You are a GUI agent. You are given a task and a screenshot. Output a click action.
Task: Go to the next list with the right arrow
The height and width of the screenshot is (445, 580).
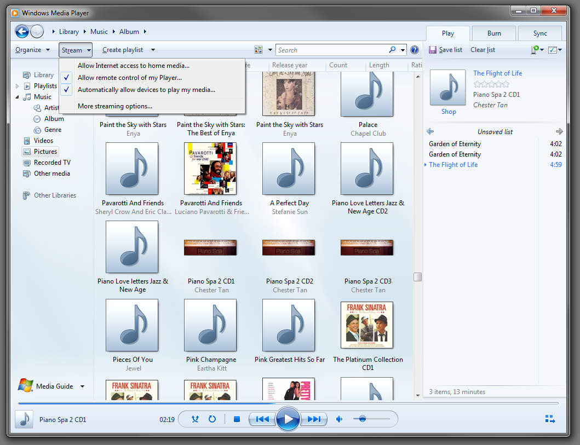click(x=559, y=131)
